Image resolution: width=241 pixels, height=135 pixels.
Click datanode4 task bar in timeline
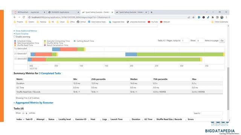pos(69,49)
